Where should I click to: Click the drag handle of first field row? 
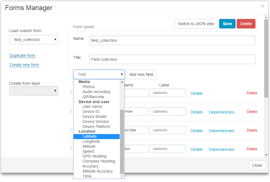point(71,93)
